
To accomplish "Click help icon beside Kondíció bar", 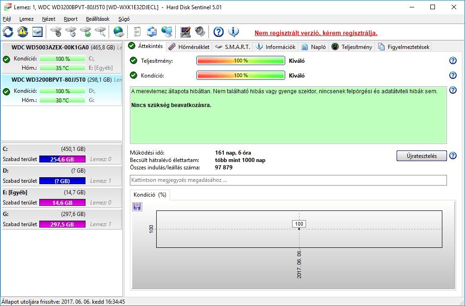I will pos(453,75).
